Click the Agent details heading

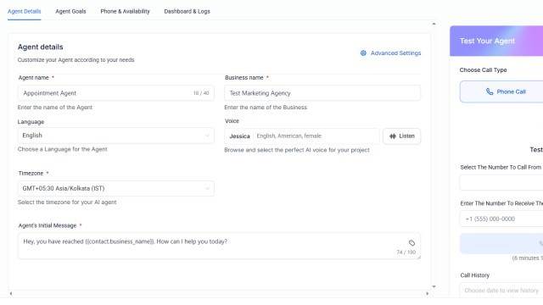[41, 47]
